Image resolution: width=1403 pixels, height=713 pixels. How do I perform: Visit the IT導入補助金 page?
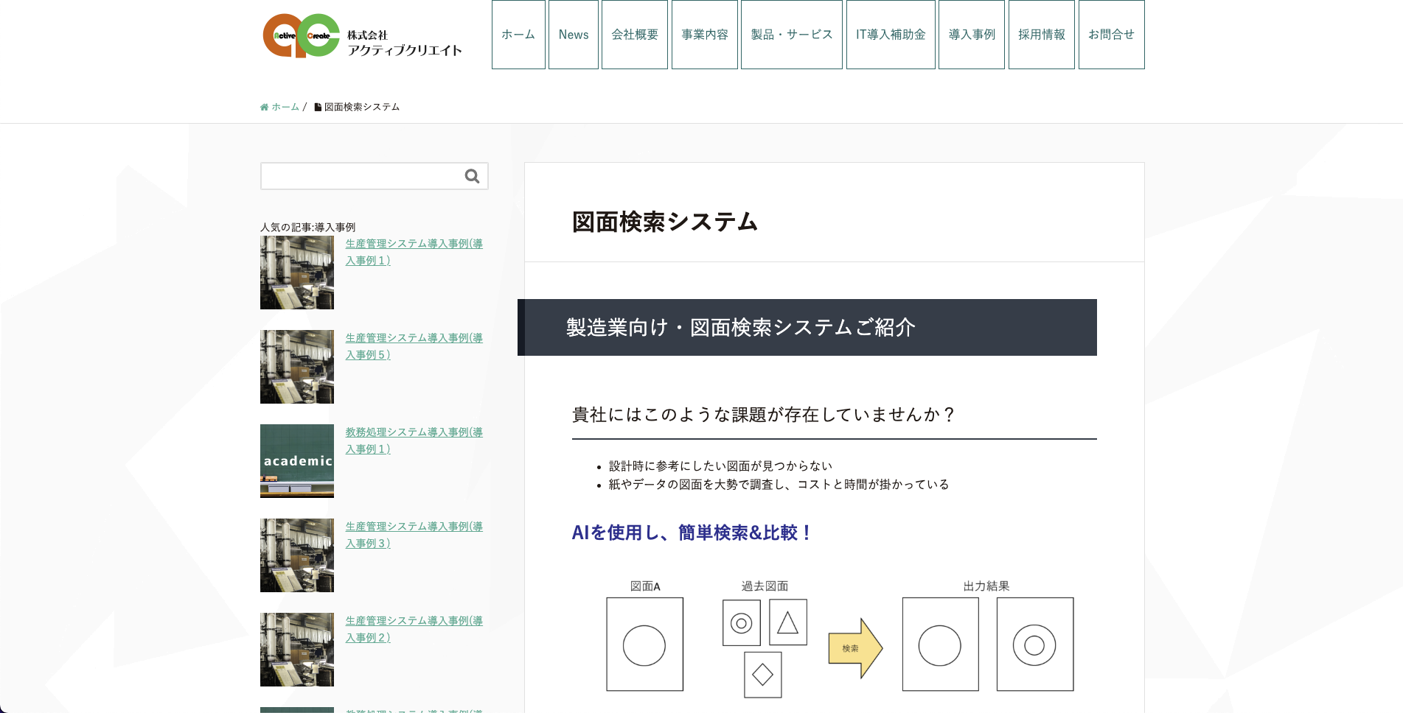891,35
